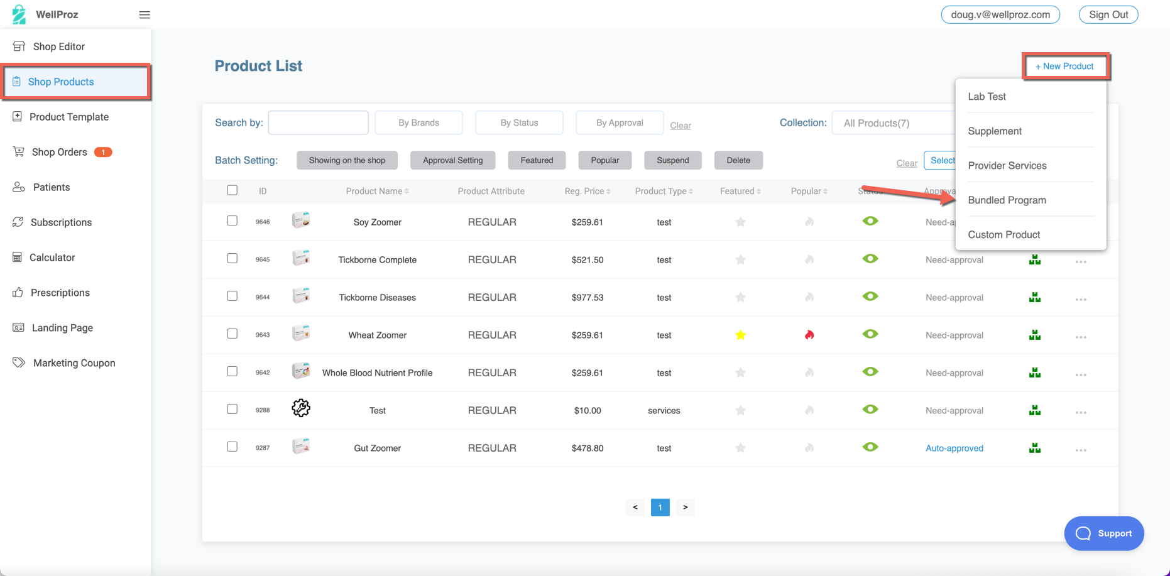Open the By Status filter dropdown

coord(520,122)
